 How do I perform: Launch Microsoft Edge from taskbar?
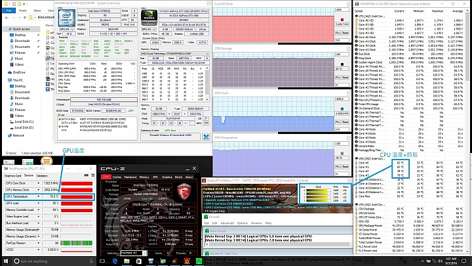pyautogui.click(x=115, y=261)
